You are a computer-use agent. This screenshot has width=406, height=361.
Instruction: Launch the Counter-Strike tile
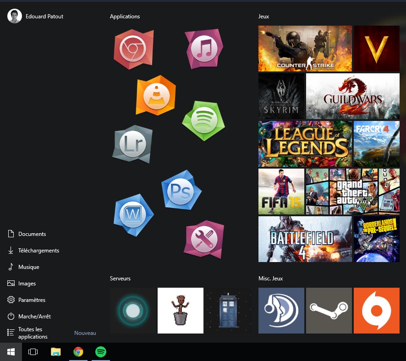click(x=305, y=49)
